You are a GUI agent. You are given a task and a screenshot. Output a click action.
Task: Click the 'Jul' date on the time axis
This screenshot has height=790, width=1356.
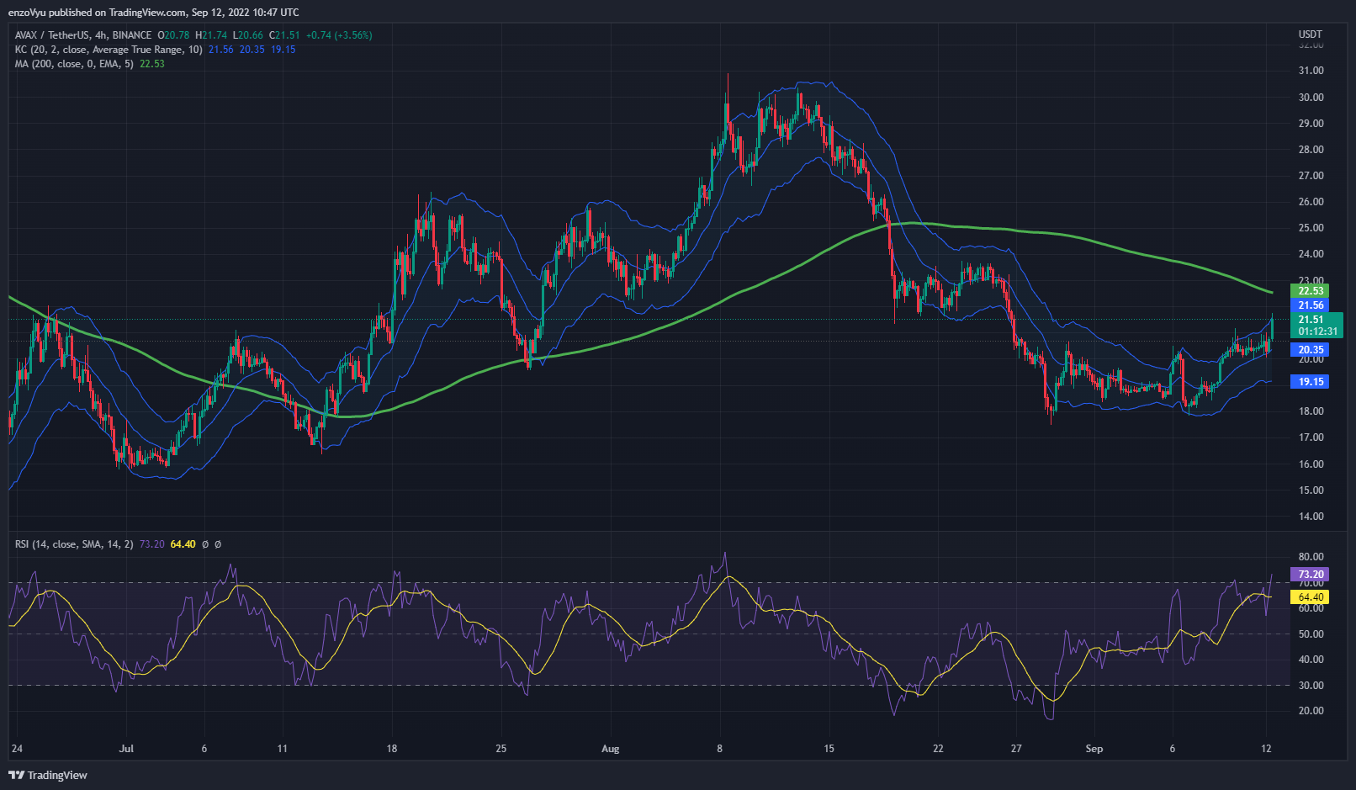click(126, 749)
